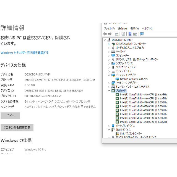Screen dimensions: 177x177
Task: Expand ディスク ドライブ chevron
Action: click(x=109, y=71)
